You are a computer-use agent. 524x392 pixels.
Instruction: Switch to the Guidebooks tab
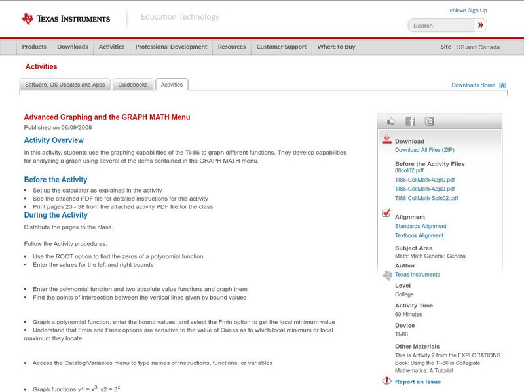click(133, 85)
